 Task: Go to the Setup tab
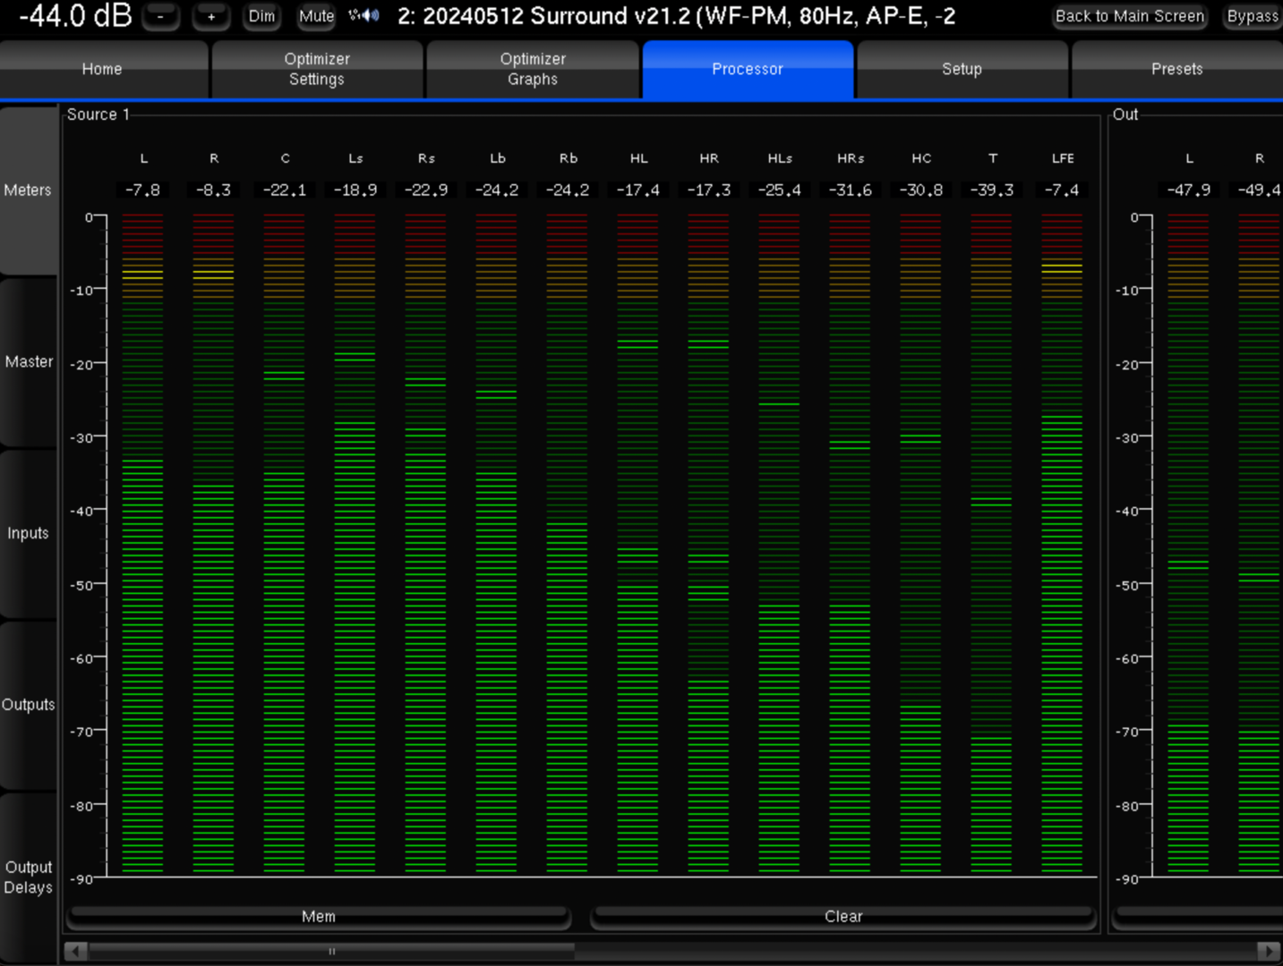pos(962,70)
